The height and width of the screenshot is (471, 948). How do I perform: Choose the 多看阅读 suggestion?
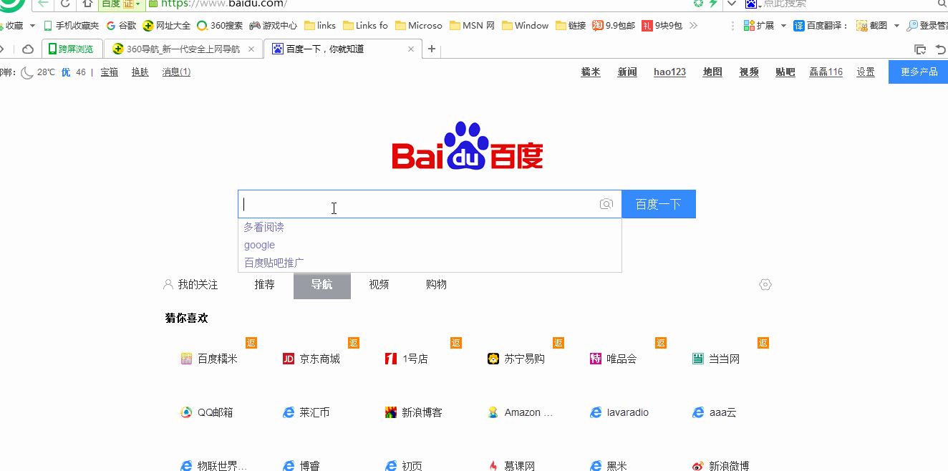click(x=430, y=227)
